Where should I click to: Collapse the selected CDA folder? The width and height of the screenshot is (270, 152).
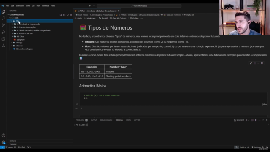[11, 21]
